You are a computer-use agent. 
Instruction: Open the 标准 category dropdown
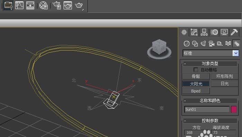[236, 53]
